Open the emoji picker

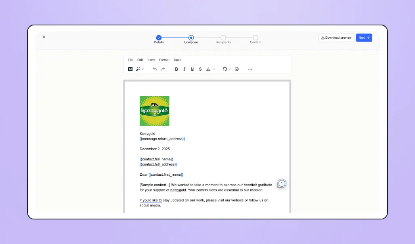[237, 69]
